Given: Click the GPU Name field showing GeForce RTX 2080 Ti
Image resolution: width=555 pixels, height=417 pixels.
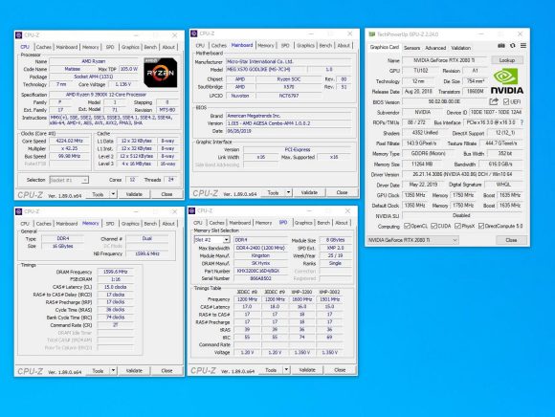Looking at the screenshot, I should coord(445,60).
